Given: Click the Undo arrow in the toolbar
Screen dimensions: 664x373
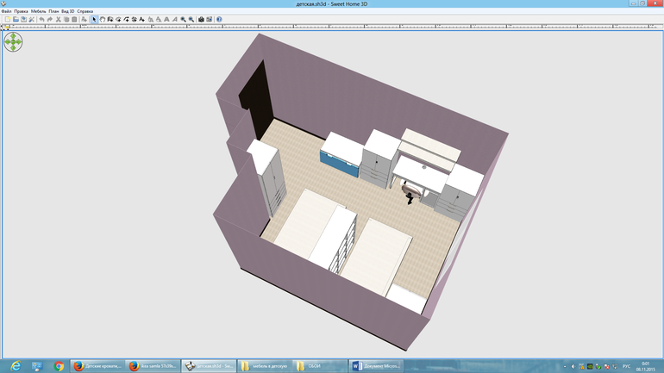Looking at the screenshot, I should (x=41, y=19).
